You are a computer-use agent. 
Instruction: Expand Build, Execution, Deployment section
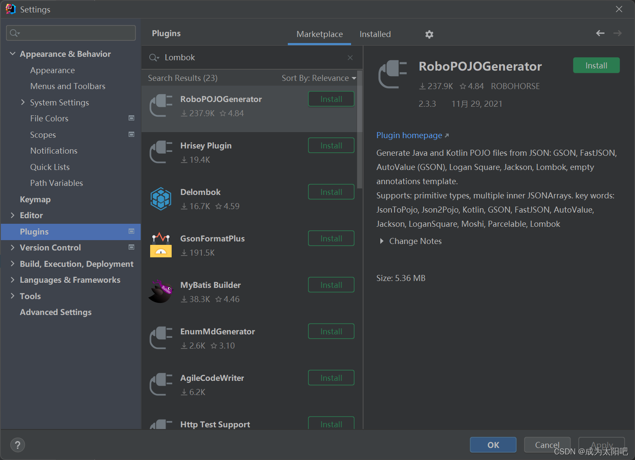click(12, 264)
